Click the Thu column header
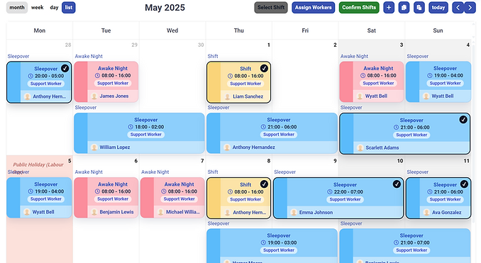Image resolution: width=481 pixels, height=263 pixels. pyautogui.click(x=238, y=30)
